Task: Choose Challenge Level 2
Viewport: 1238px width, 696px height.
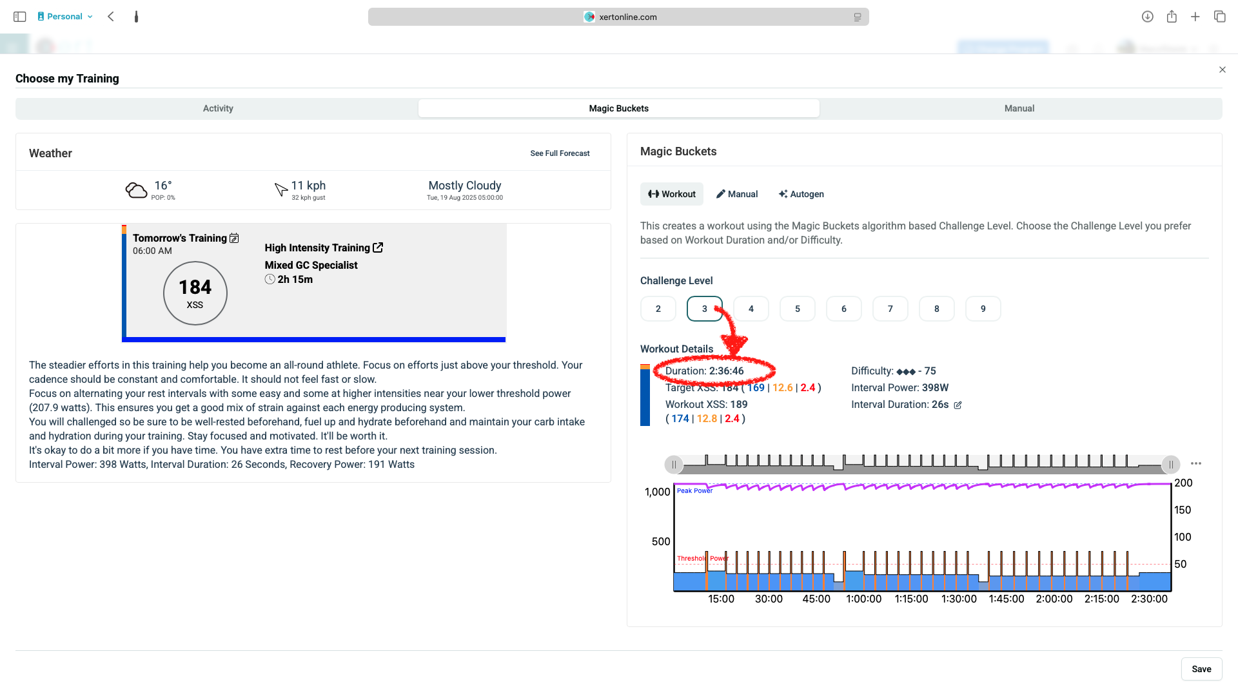Action: click(658, 309)
